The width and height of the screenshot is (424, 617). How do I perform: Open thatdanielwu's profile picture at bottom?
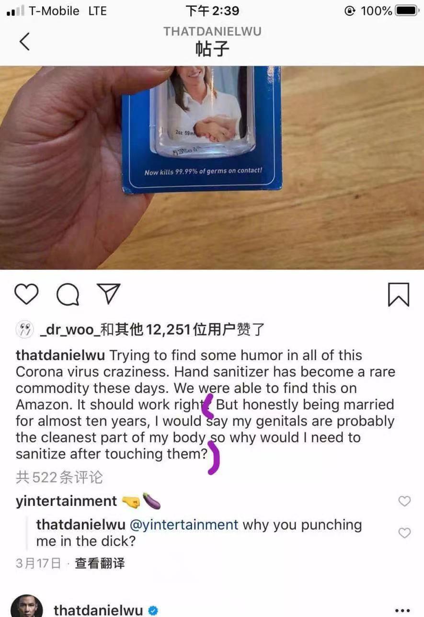(x=27, y=606)
